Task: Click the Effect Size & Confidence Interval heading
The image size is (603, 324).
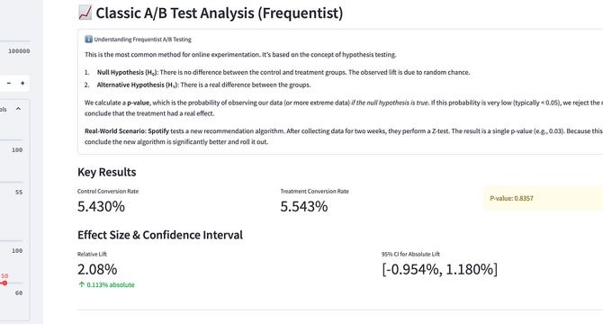Action: [160, 235]
